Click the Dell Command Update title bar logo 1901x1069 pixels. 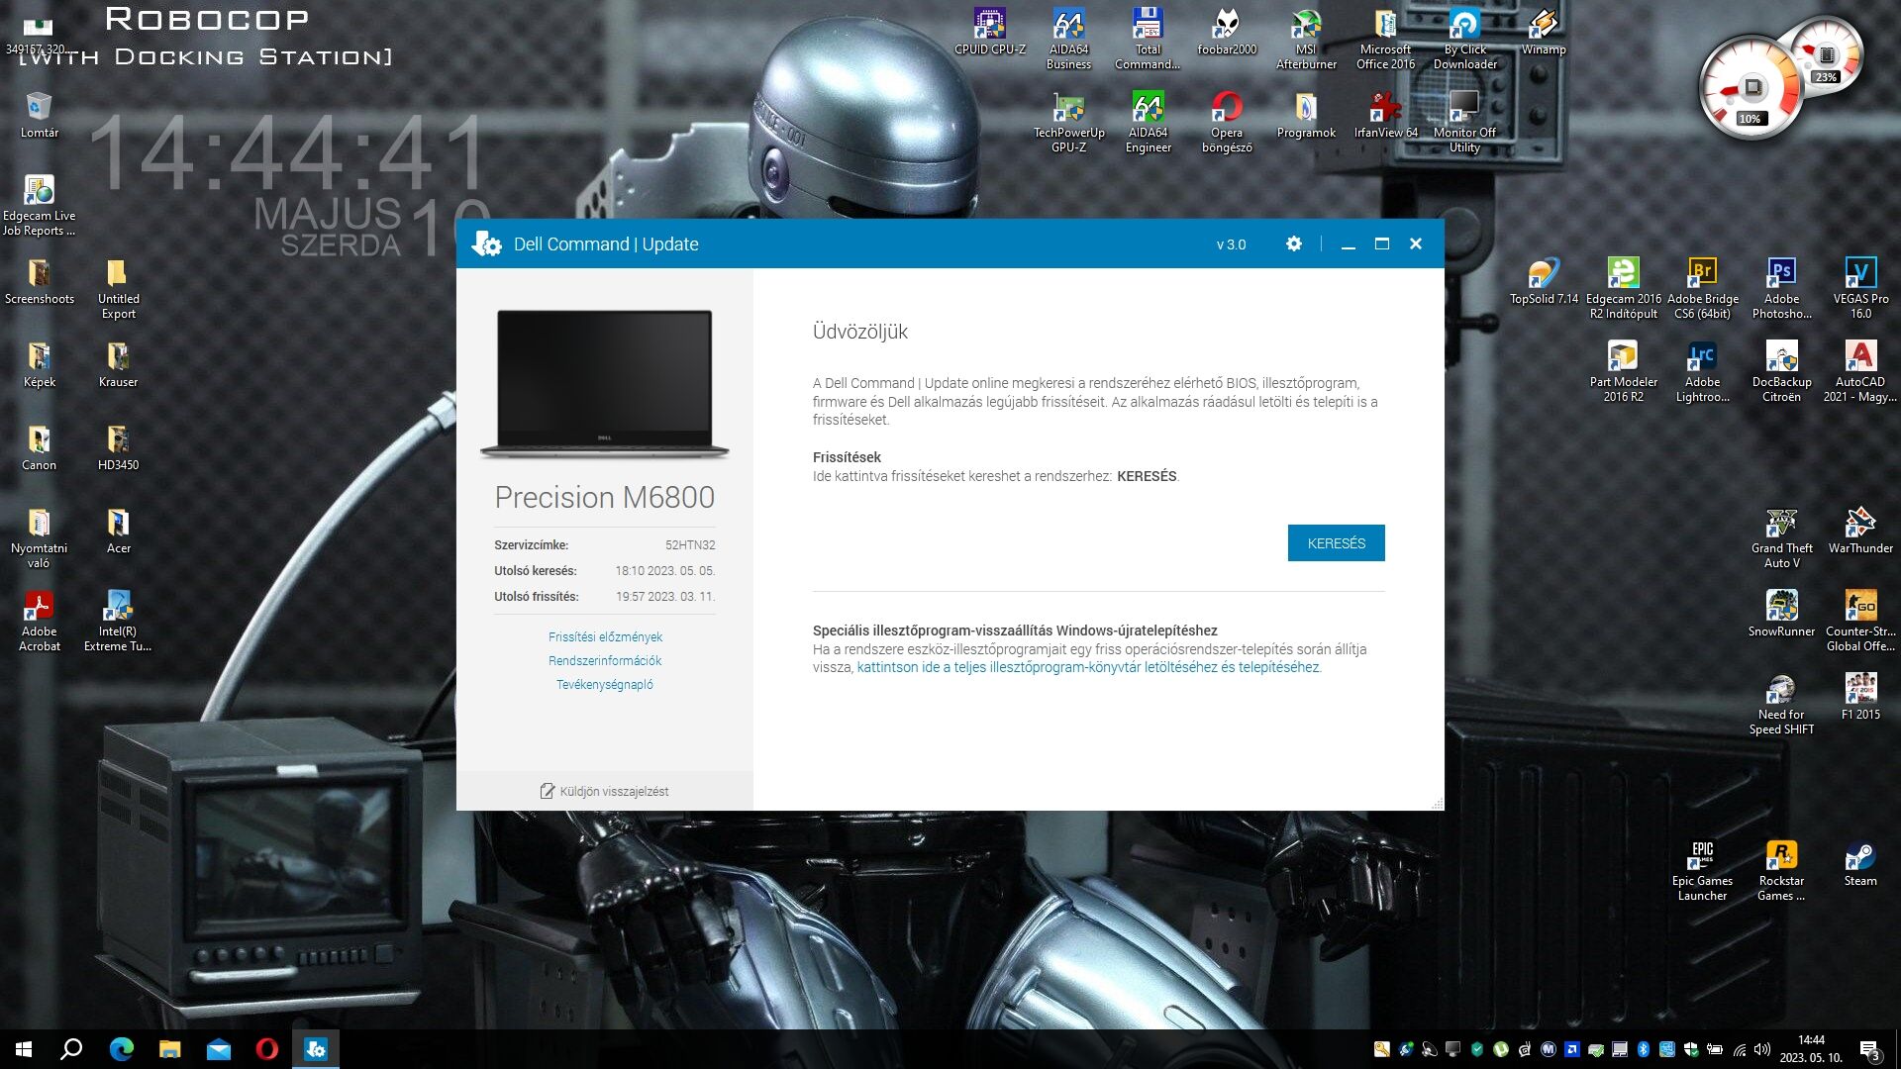coord(486,243)
